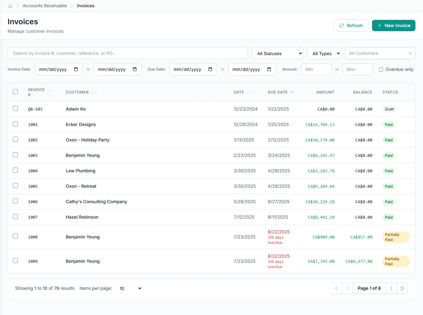Image resolution: width=423 pixels, height=315 pixels.
Task: Click the Amount column header
Action: (325, 92)
